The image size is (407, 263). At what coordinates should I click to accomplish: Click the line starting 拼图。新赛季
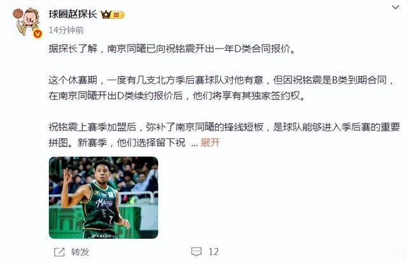point(117,143)
